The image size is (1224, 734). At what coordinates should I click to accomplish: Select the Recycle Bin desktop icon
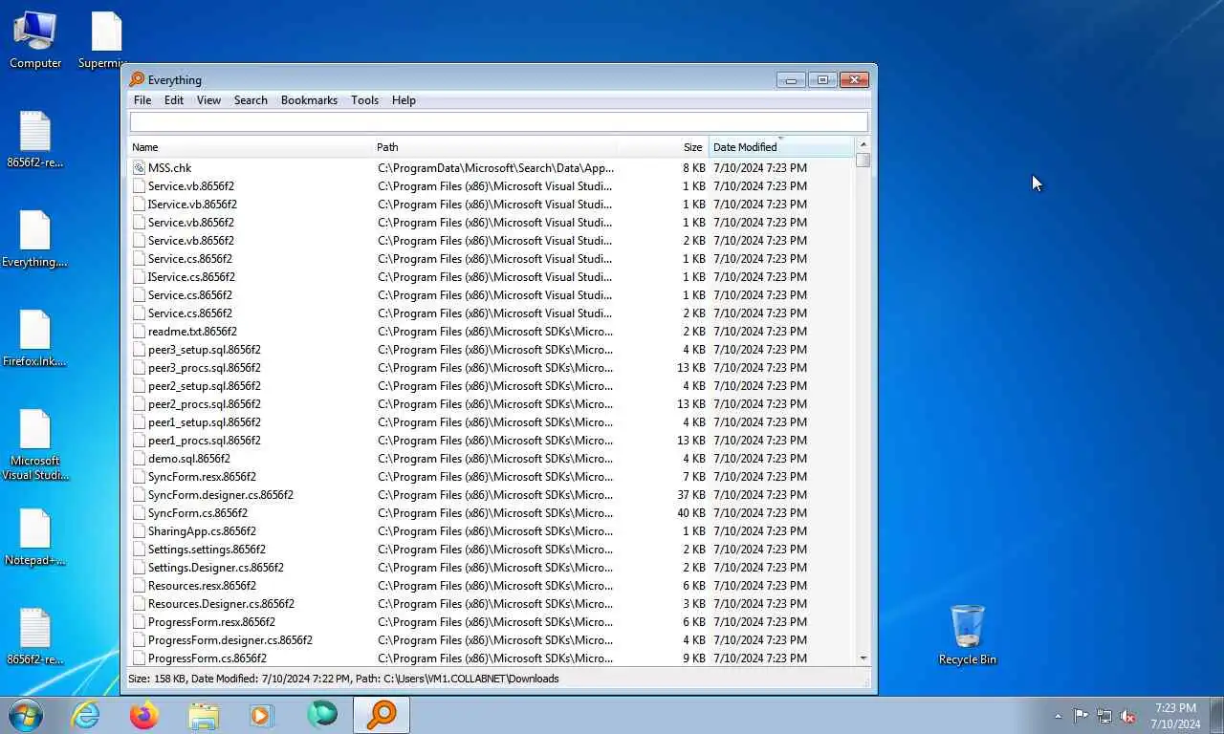point(967,635)
